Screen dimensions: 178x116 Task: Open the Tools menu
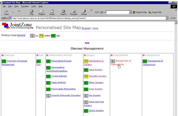click(34, 6)
